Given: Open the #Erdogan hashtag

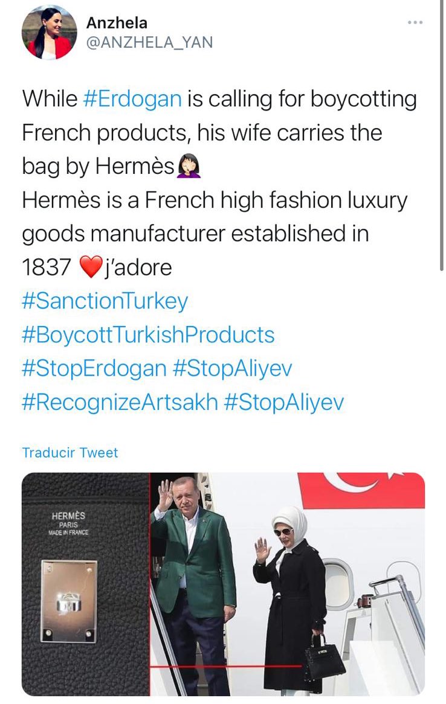Looking at the screenshot, I should (132, 99).
